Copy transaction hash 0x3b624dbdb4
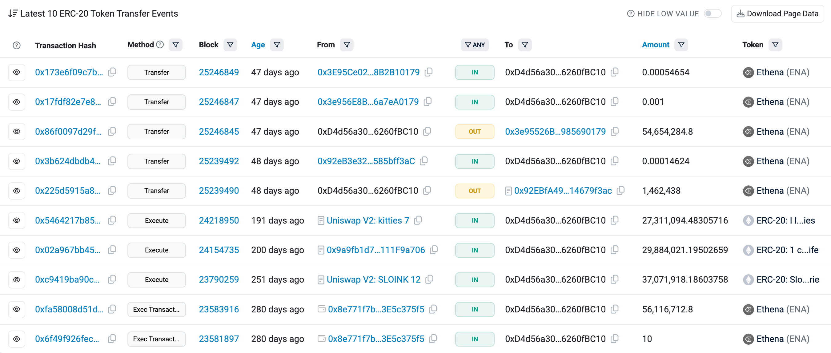Screen dimensions: 831x353 (x=112, y=161)
